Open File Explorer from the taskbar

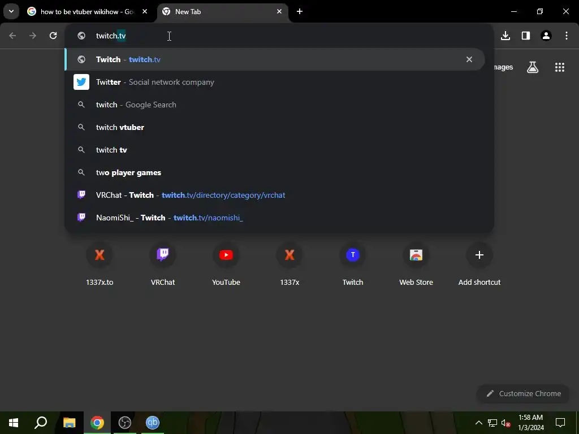pyautogui.click(x=69, y=423)
